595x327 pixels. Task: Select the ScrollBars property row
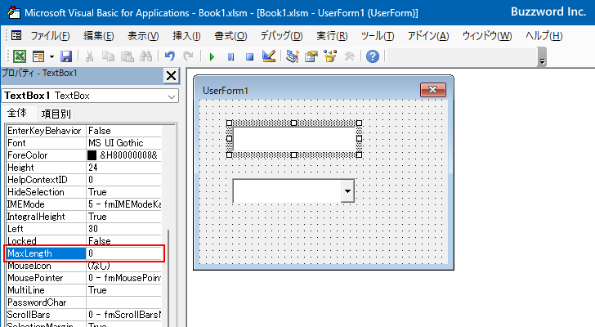84,315
